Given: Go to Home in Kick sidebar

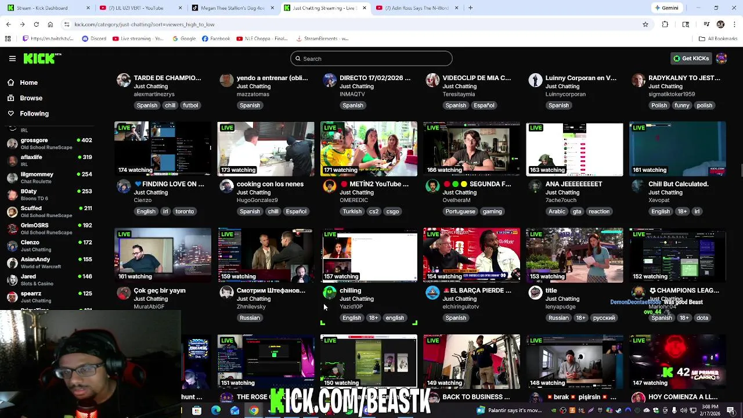Looking at the screenshot, I should click(28, 82).
